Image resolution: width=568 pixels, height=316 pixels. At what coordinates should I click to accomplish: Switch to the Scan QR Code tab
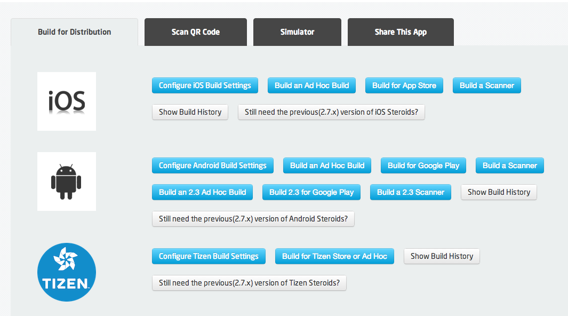pos(196,32)
